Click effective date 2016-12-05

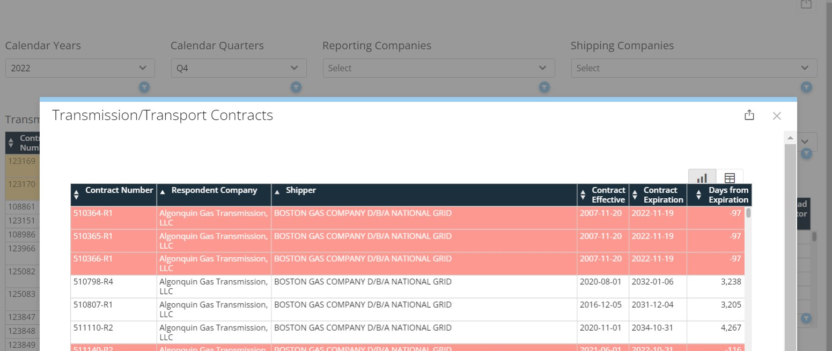(x=601, y=305)
